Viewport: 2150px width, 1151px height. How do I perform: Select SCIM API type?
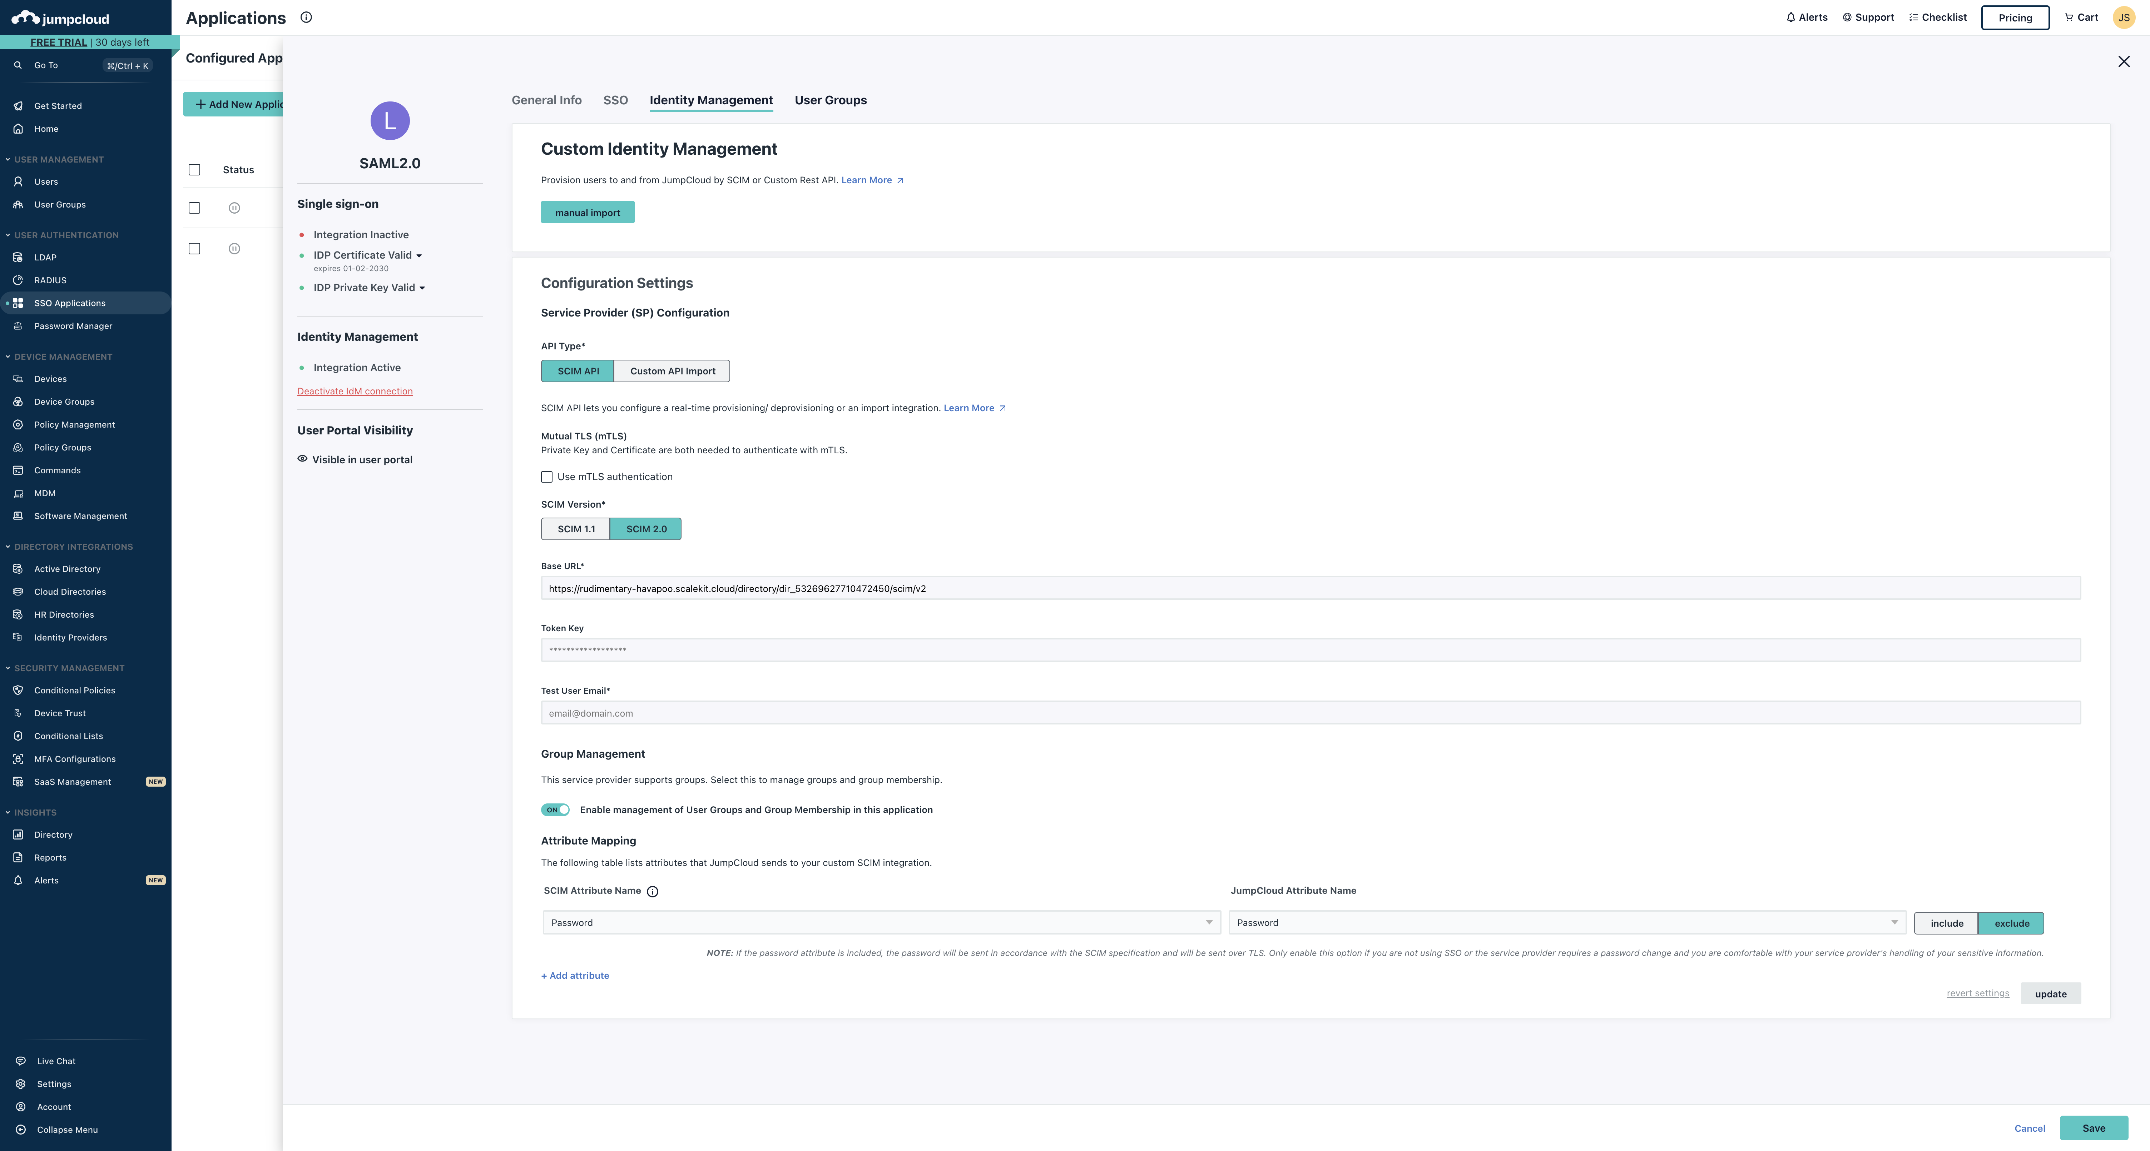(578, 371)
